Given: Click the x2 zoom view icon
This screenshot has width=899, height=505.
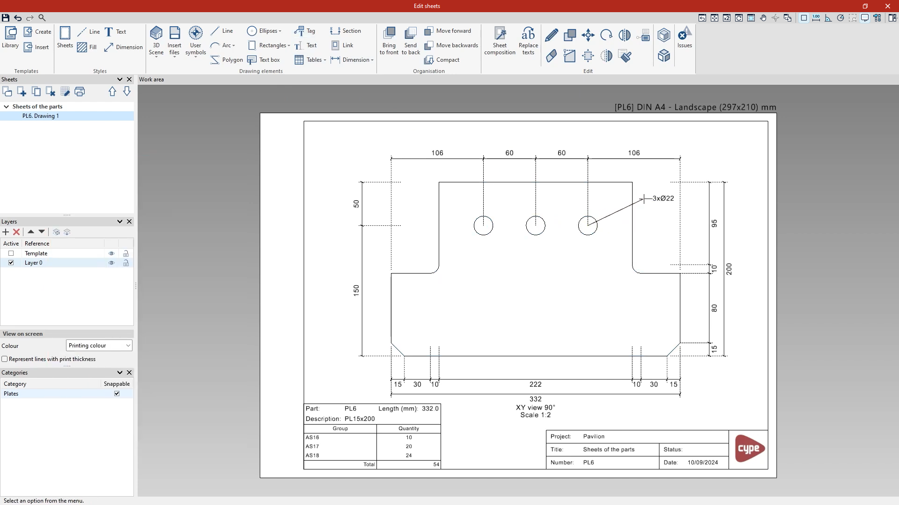Looking at the screenshot, I should tap(727, 18).
